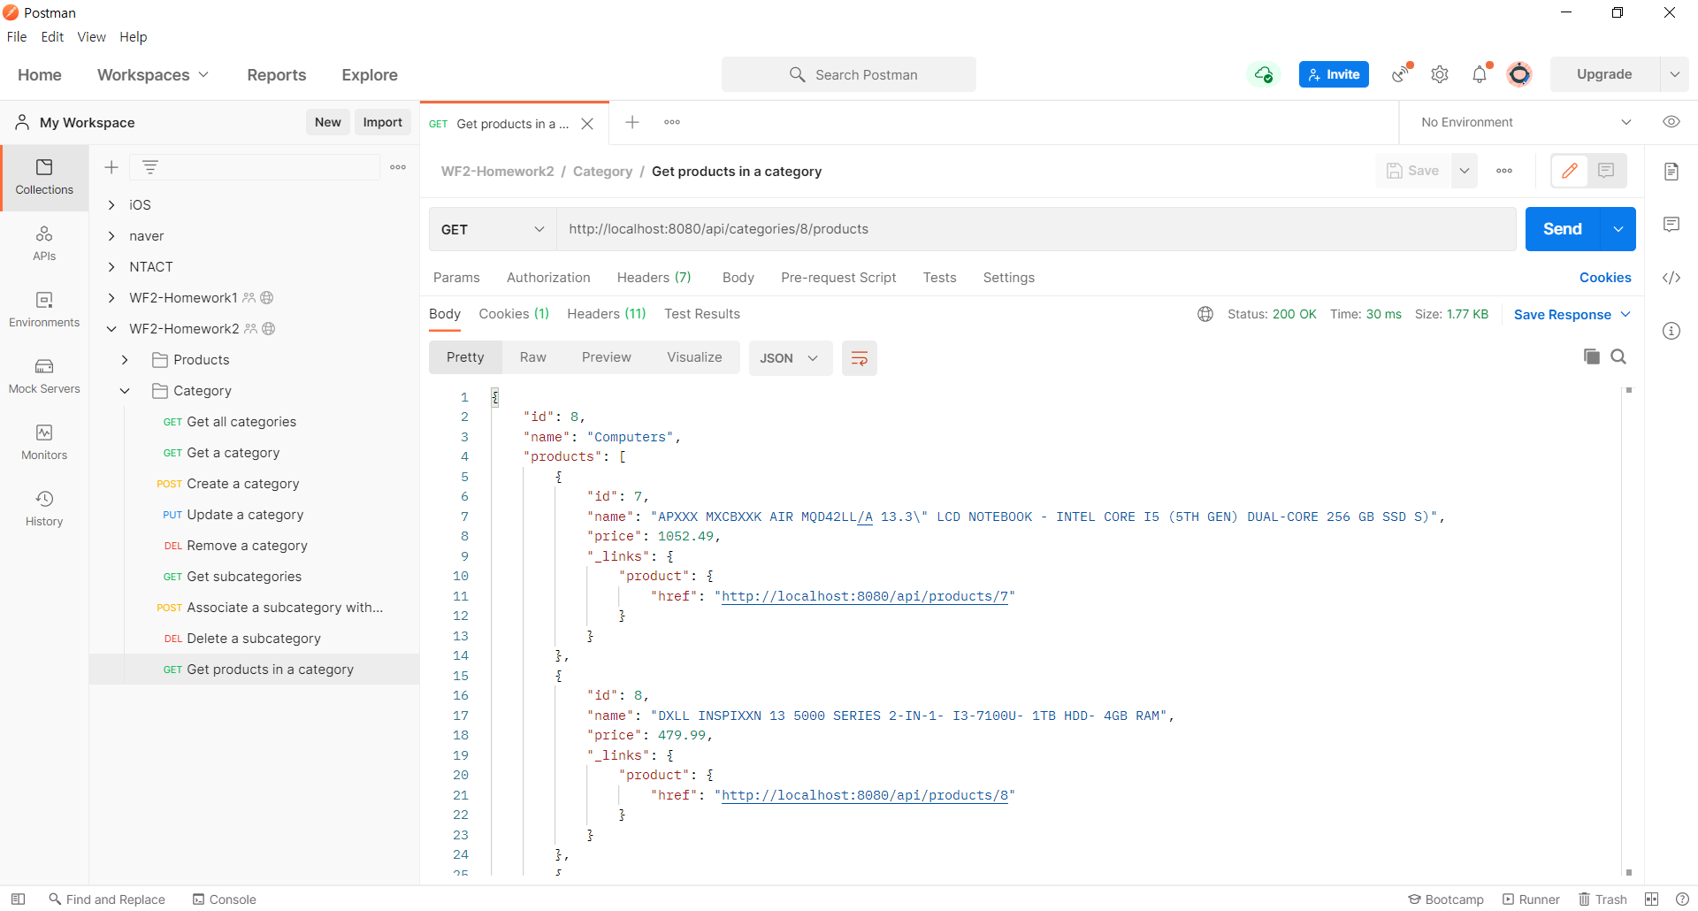Open tab bar more options menu
Screen dimensions: 1698x911
click(x=672, y=122)
